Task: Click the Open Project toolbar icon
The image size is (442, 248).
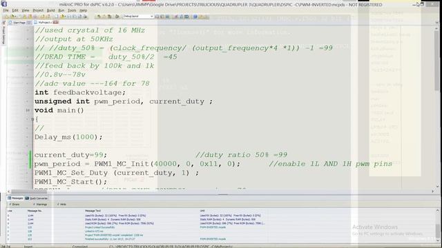Action: (x=12, y=17)
